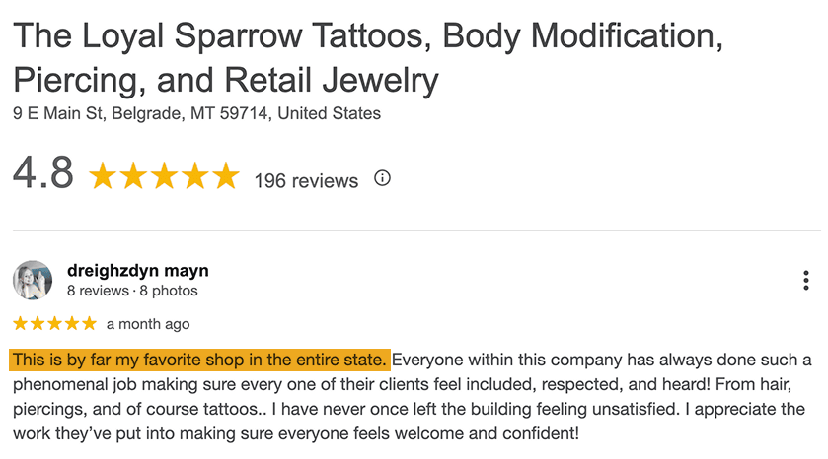Click reviewer name dreighzdyn mayn
The width and height of the screenshot is (828, 459).
coord(137,270)
